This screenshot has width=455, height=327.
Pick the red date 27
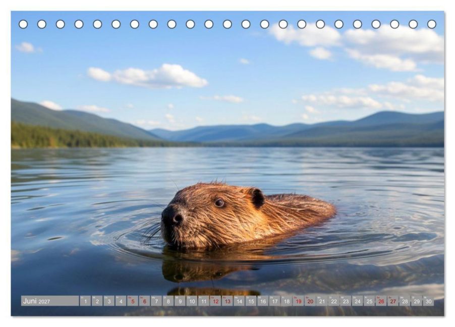pyautogui.click(x=393, y=301)
